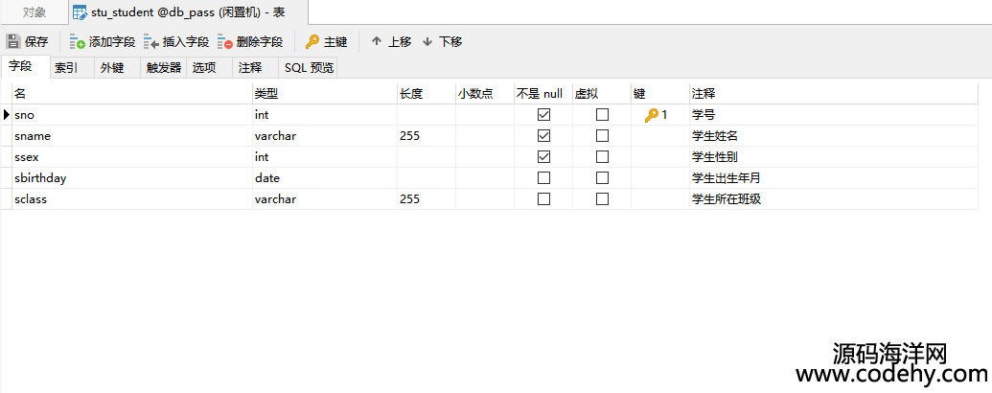The height and width of the screenshot is (393, 992).
Task: Select the varchar type cell for sname
Action: (x=325, y=135)
